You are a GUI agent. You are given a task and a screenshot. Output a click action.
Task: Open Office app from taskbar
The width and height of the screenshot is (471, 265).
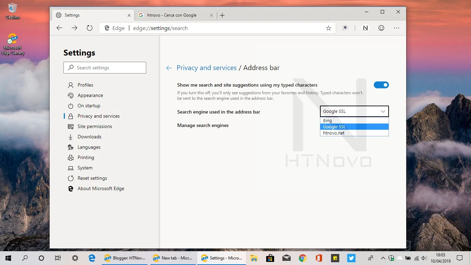319,258
